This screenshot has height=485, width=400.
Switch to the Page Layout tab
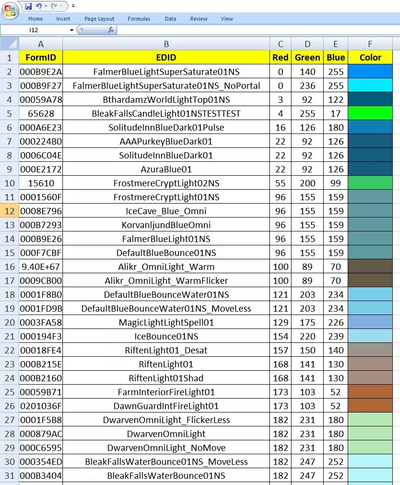pos(99,19)
